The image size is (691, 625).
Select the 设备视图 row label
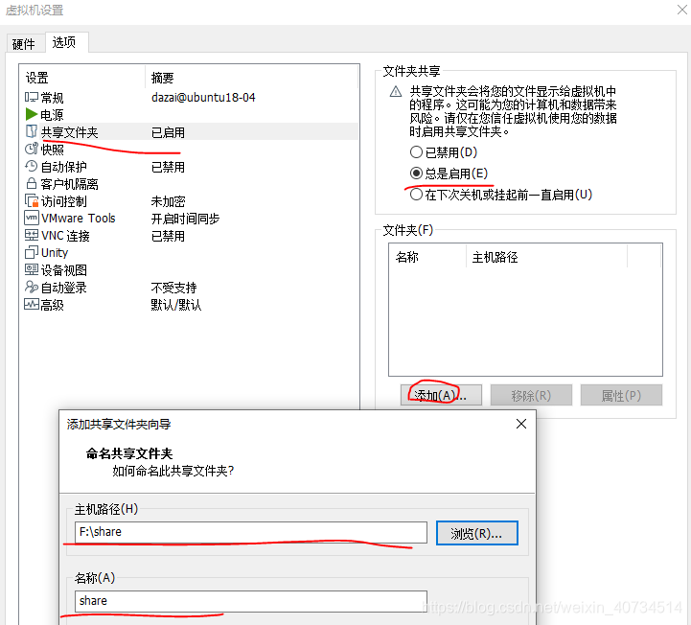[64, 270]
